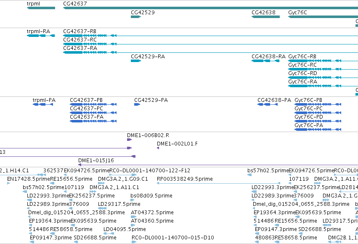Viewport: 358px width, 244px height.
Task: Click EST LD04095.5prime
Action: click(109, 234)
